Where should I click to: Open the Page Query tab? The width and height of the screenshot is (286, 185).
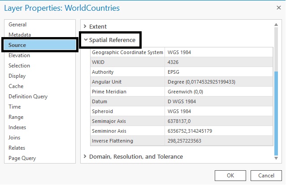click(22, 158)
